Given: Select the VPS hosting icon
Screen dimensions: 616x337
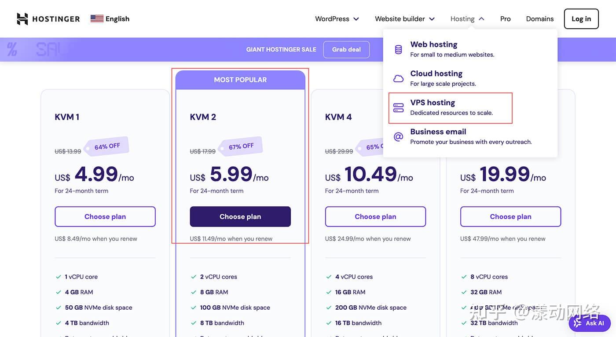Looking at the screenshot, I should point(398,106).
